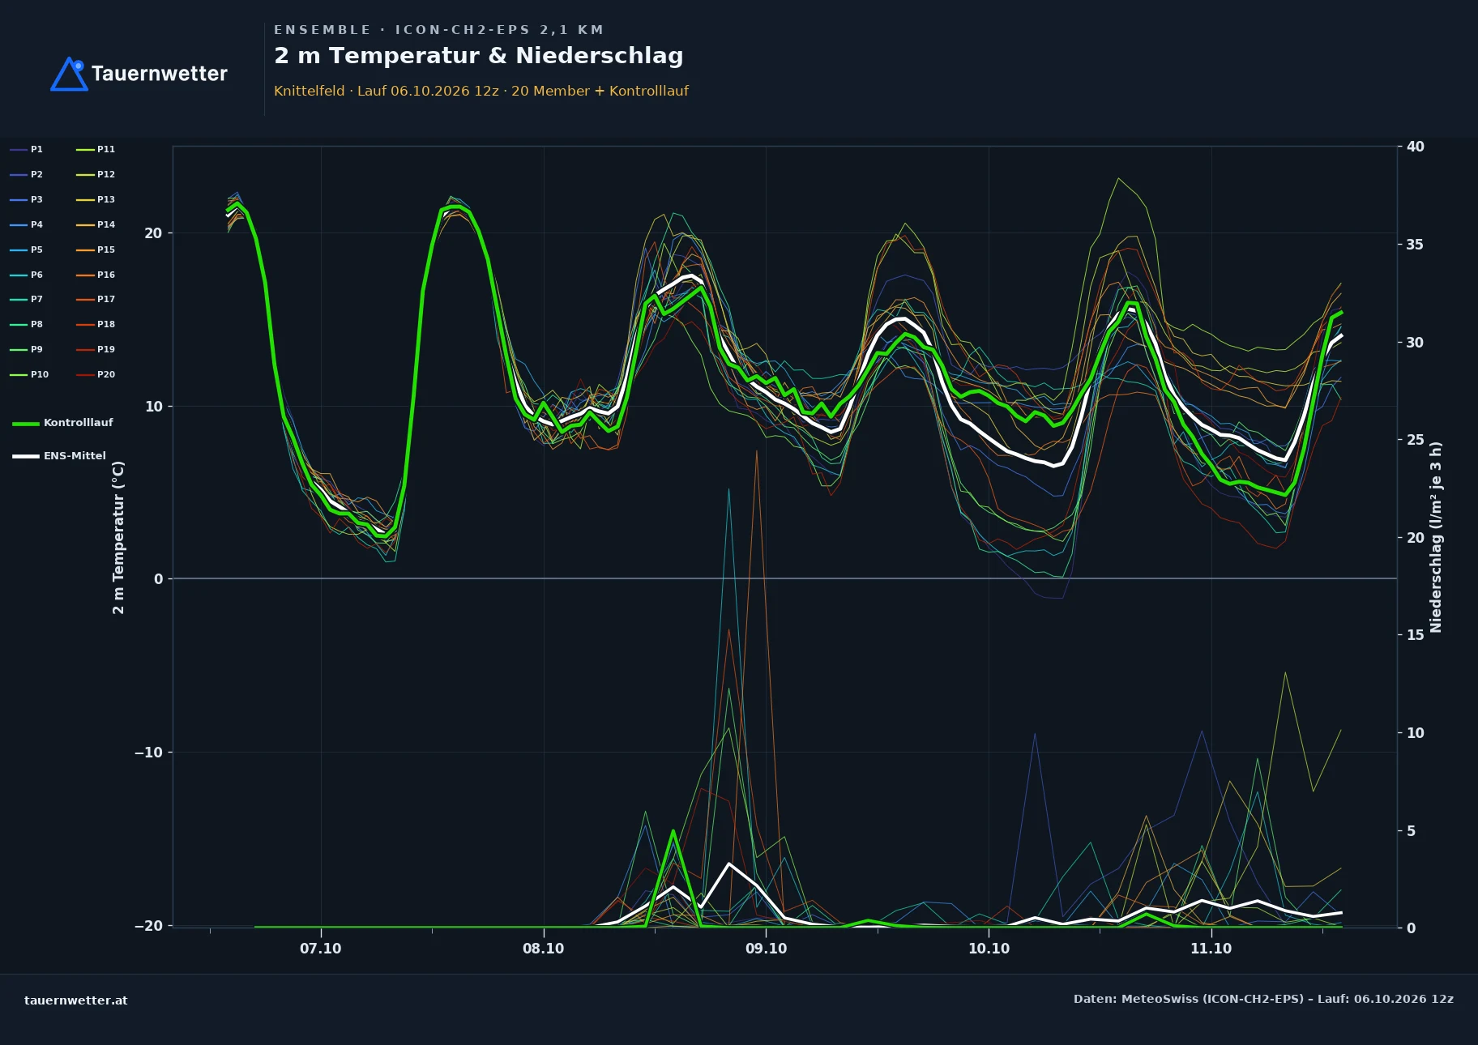The height and width of the screenshot is (1045, 1478).
Task: Select the P2 legend entry
Action: 27,175
